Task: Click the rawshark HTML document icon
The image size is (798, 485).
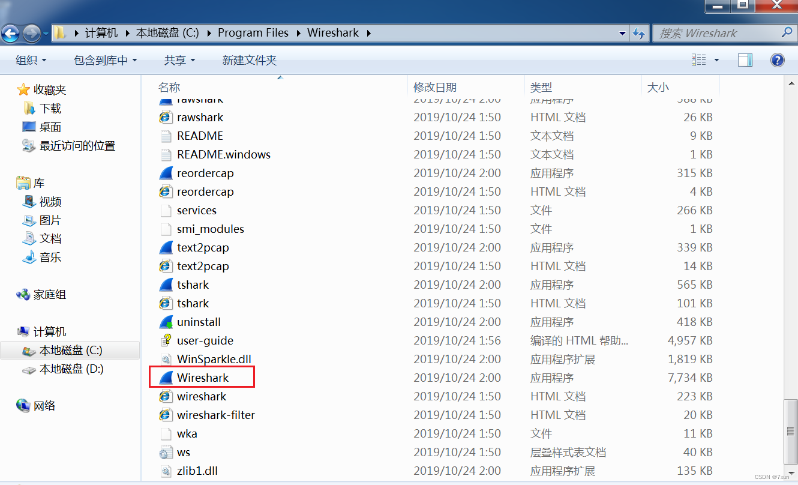Action: coord(166,117)
